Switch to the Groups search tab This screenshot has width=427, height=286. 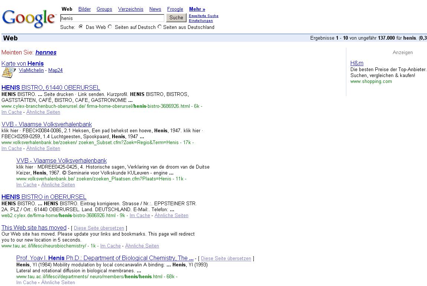tap(104, 9)
